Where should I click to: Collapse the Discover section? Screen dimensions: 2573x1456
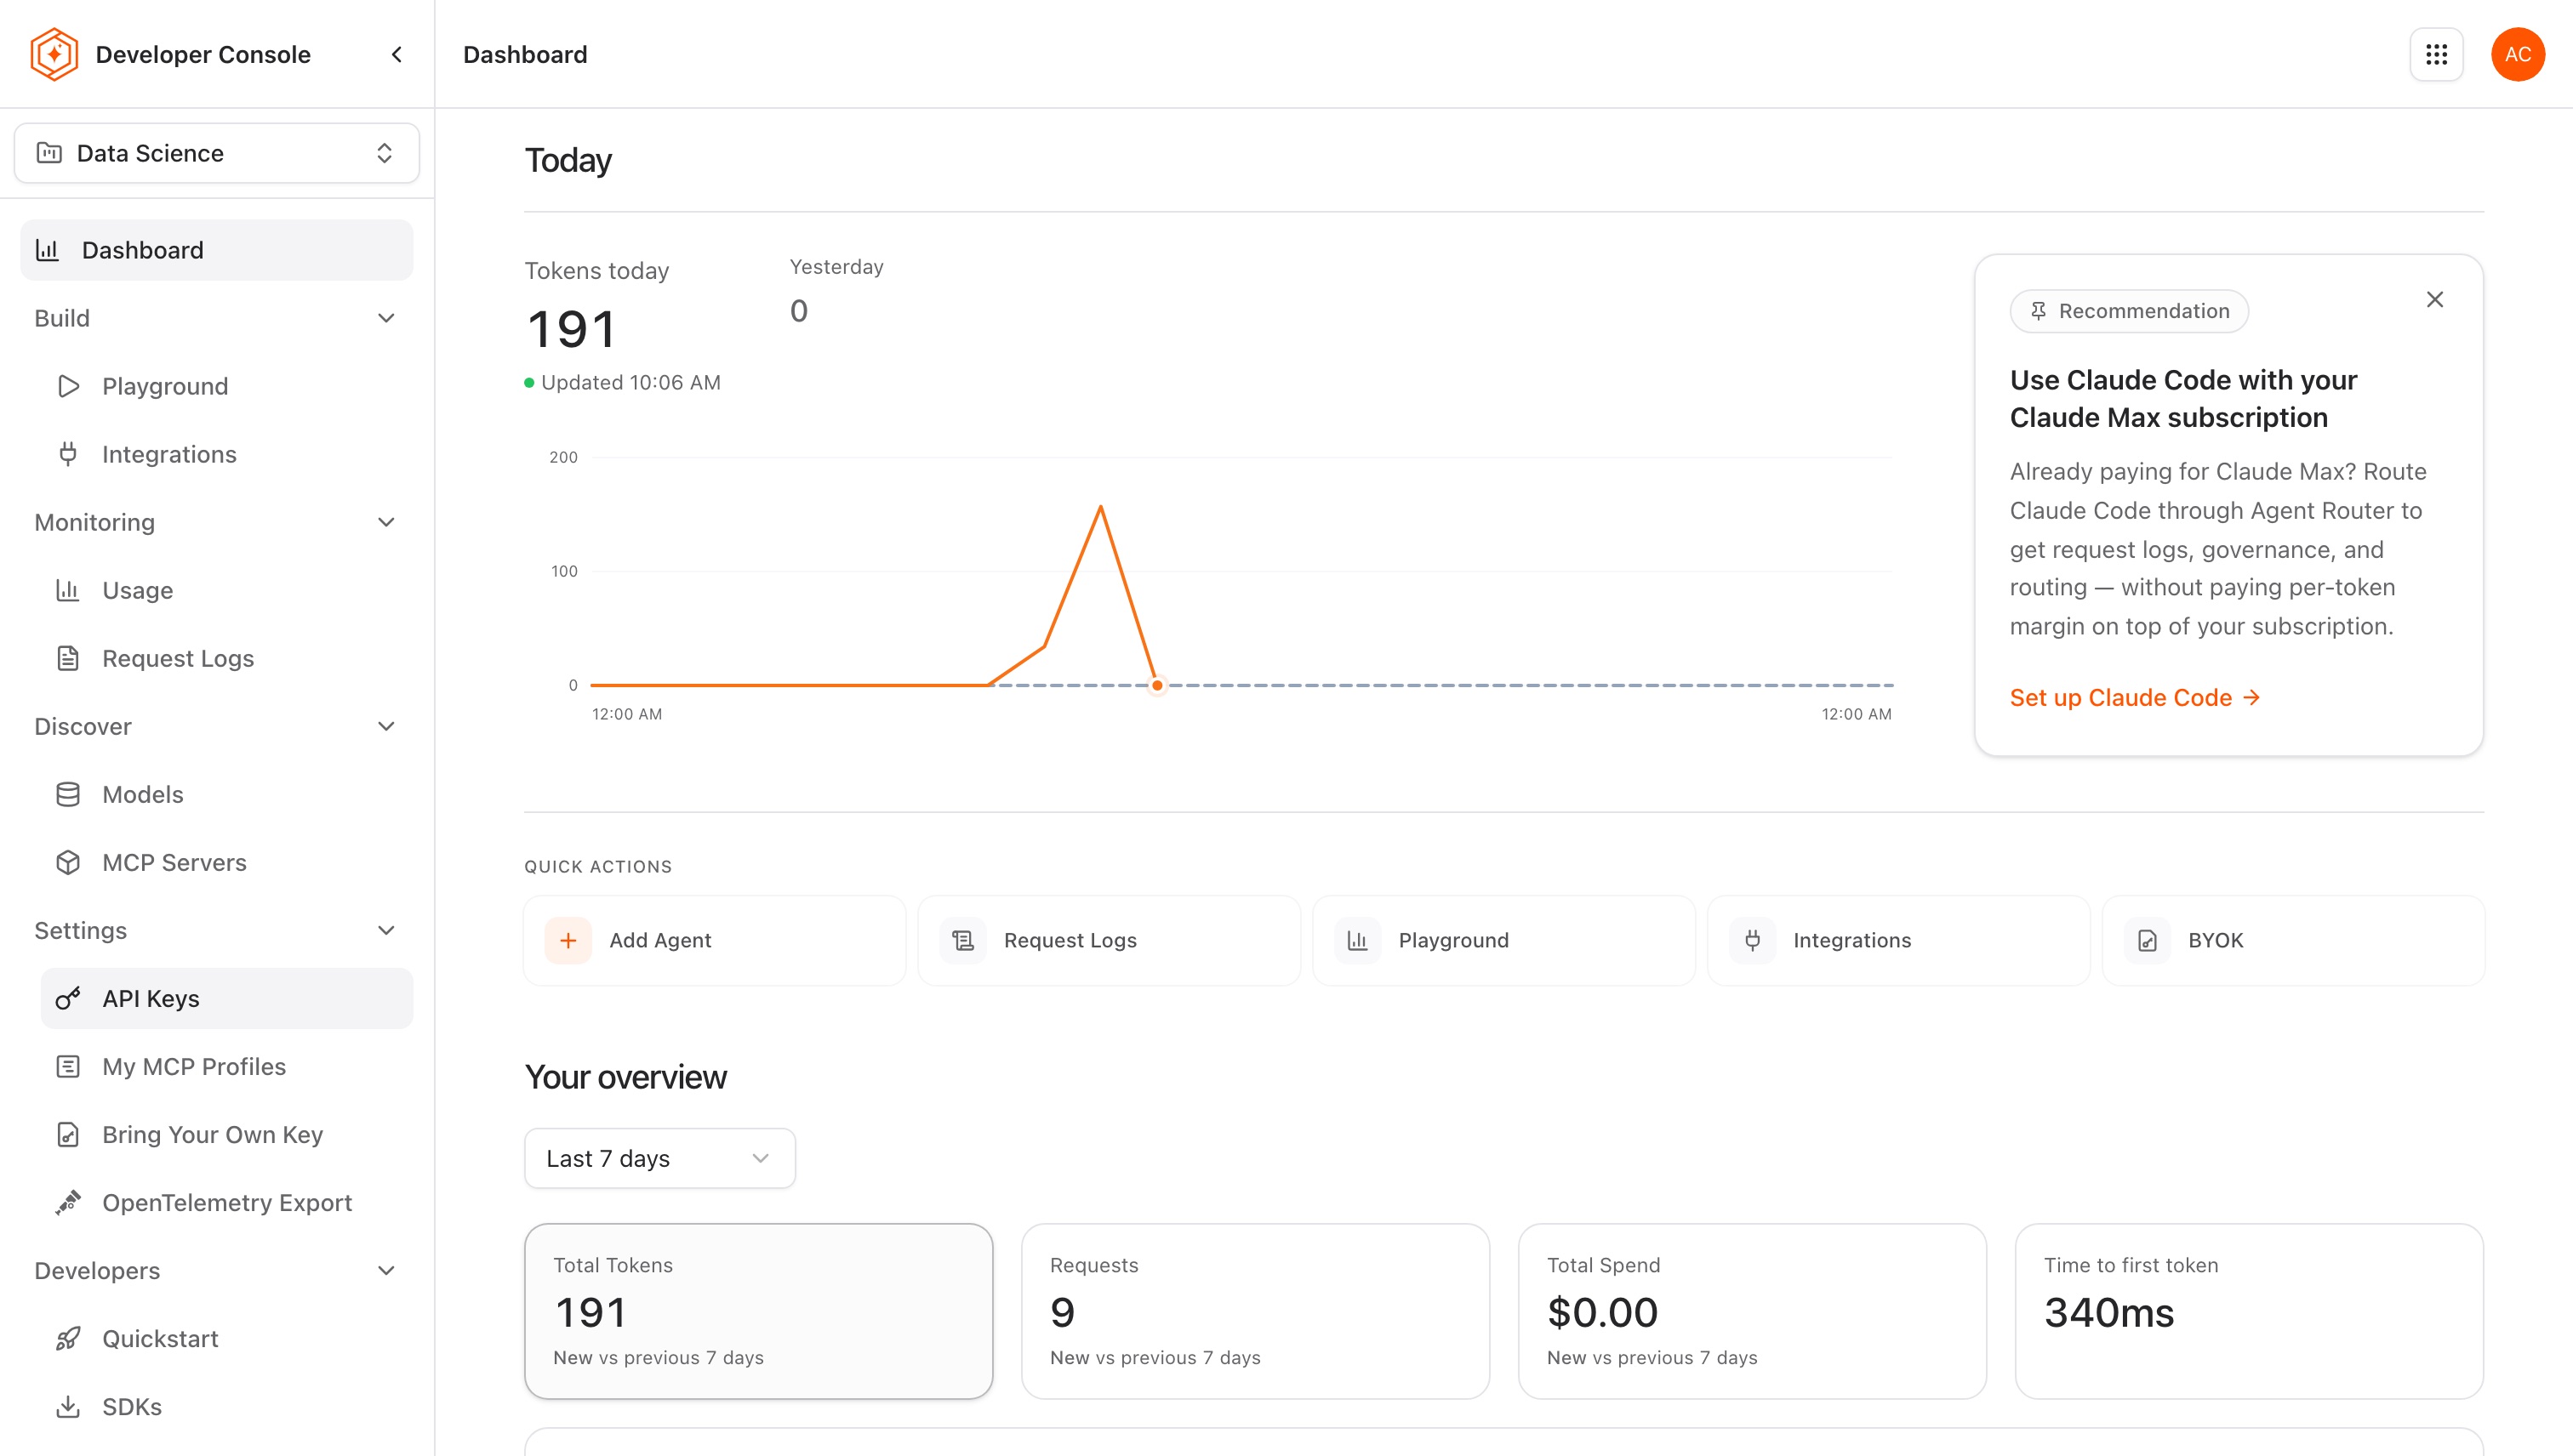click(386, 726)
